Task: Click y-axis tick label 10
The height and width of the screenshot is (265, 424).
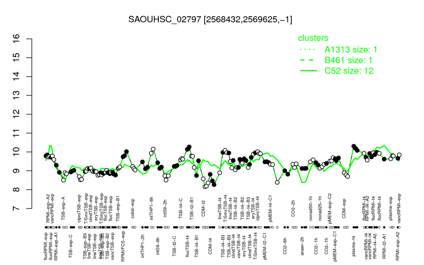Action: coord(16,152)
